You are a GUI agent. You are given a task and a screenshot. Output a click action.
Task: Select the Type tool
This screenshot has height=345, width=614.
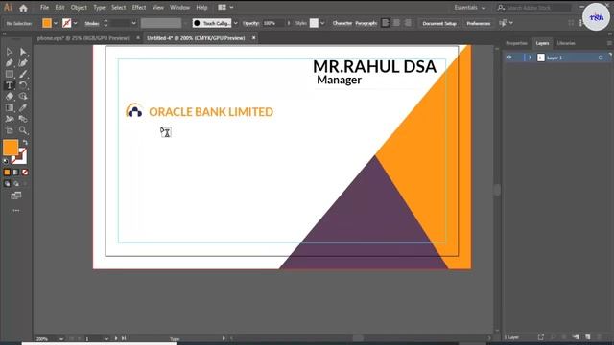10,85
